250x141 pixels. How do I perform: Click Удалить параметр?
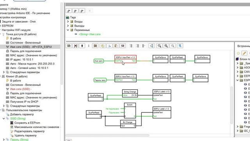click(25, 136)
